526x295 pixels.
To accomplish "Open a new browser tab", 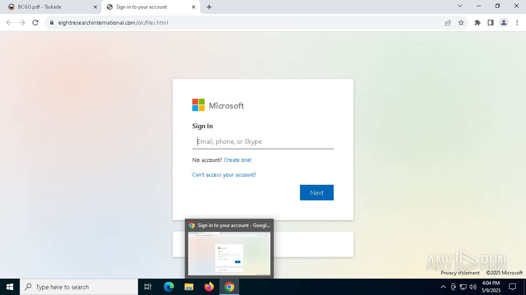I will (x=209, y=7).
